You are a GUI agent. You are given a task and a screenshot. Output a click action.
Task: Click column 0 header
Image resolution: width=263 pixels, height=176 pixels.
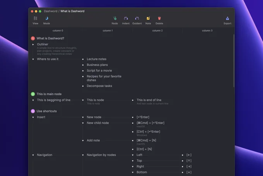pos(58,30)
